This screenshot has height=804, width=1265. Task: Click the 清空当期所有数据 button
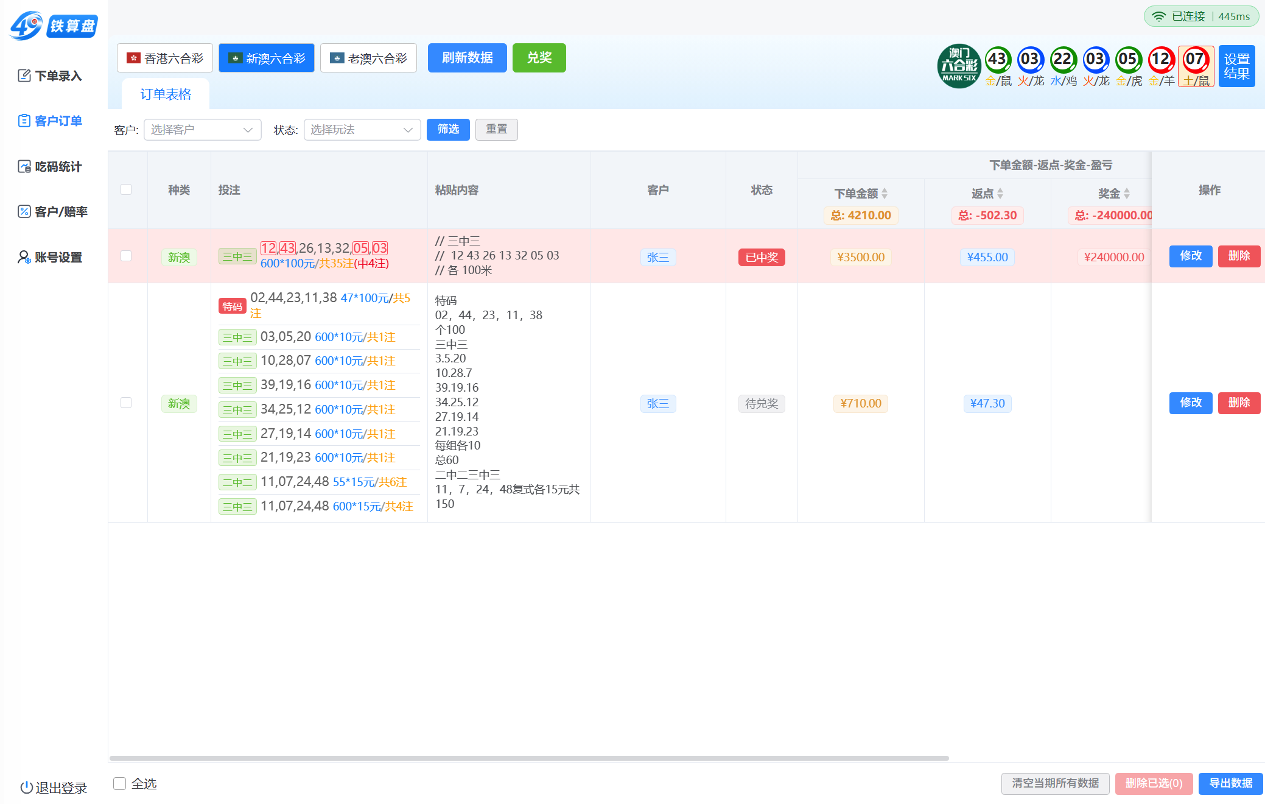1056,783
